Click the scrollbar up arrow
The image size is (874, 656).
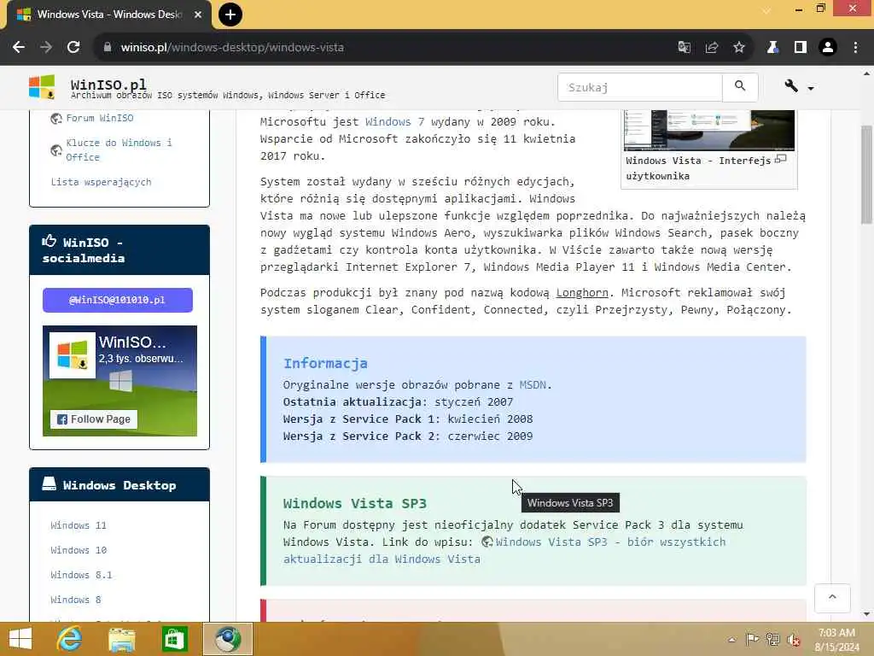(866, 73)
